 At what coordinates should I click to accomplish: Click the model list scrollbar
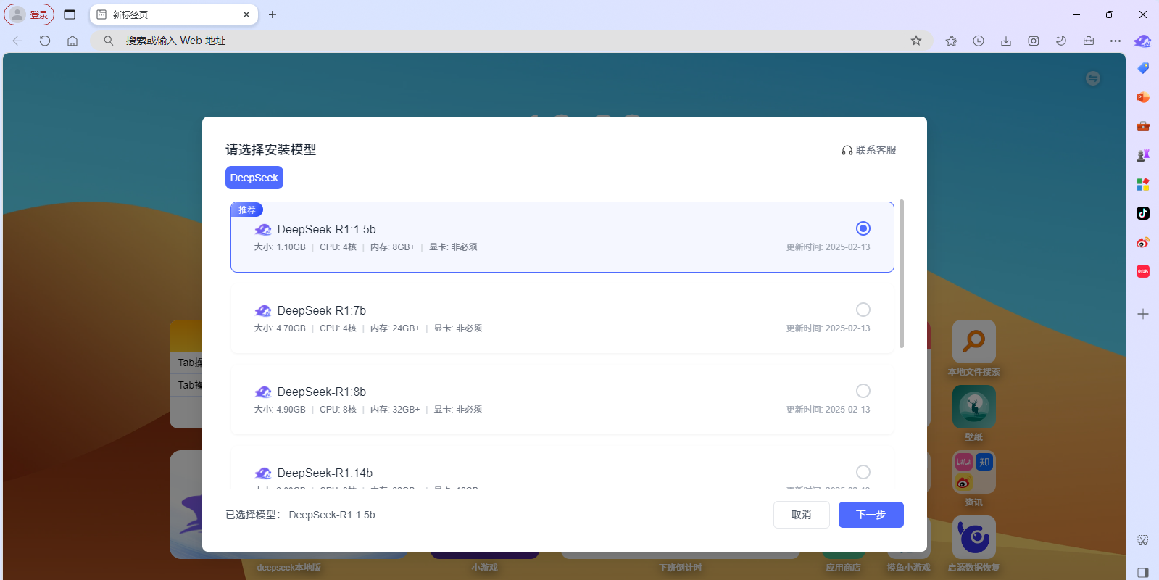(x=902, y=274)
